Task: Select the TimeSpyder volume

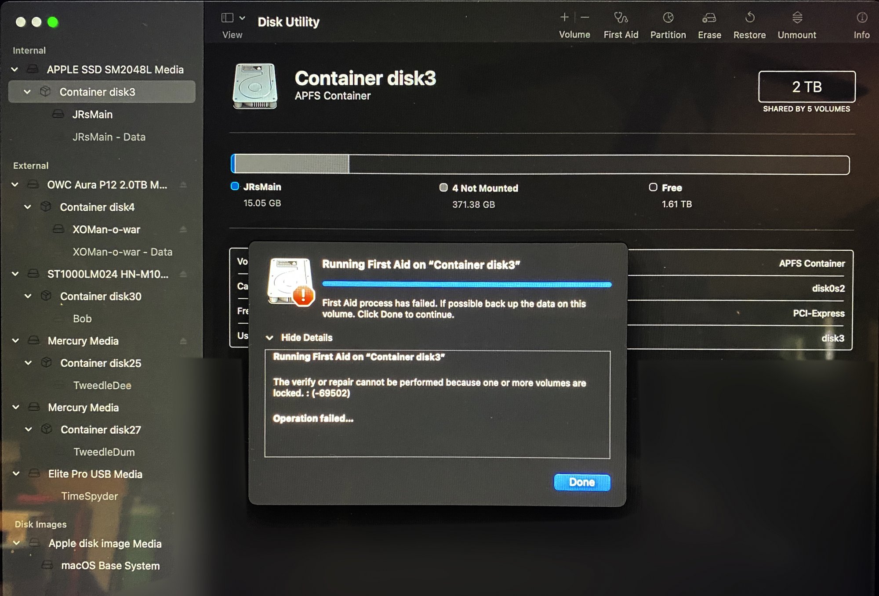Action: pyautogui.click(x=89, y=496)
